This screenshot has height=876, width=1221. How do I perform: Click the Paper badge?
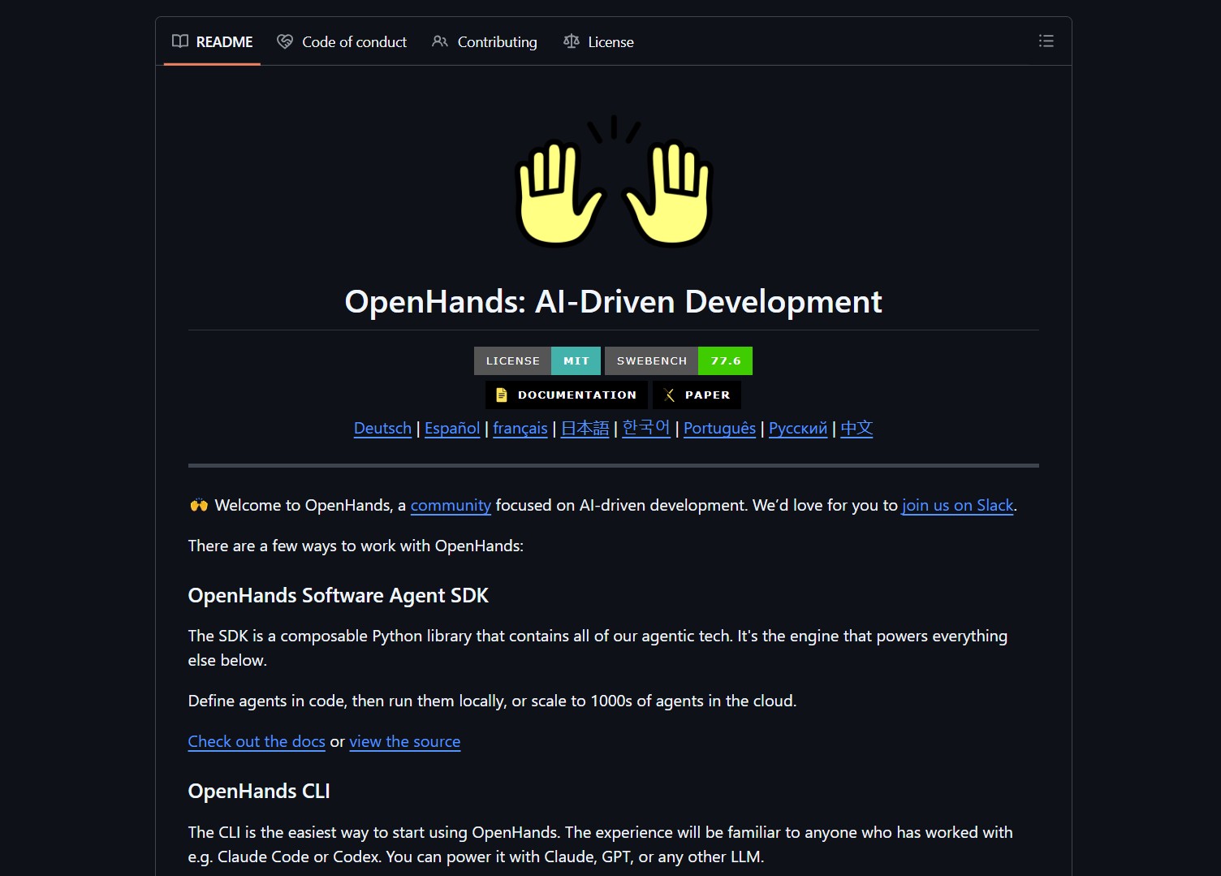697,395
